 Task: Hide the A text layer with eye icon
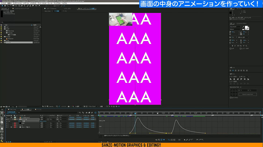7,125
